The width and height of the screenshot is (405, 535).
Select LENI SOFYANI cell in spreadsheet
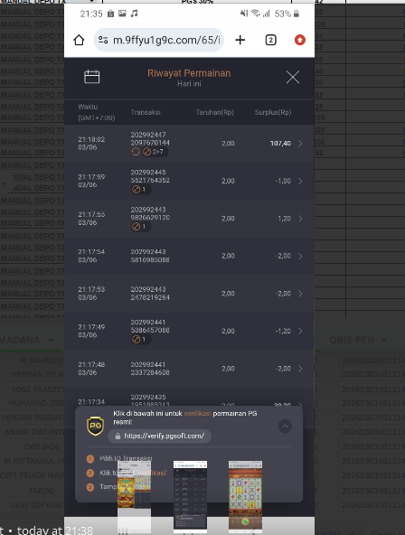tap(37, 505)
